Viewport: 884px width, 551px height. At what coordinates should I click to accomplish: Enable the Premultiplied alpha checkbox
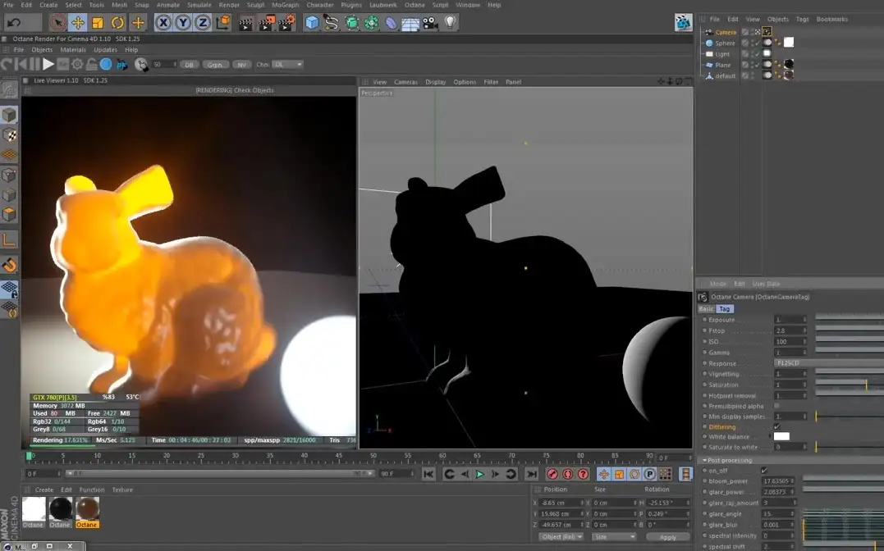[776, 406]
